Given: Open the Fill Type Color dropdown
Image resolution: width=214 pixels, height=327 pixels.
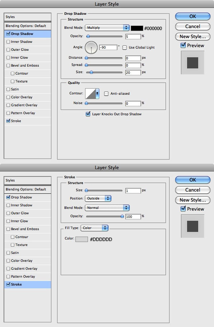Looking at the screenshot, I should click(x=94, y=228).
